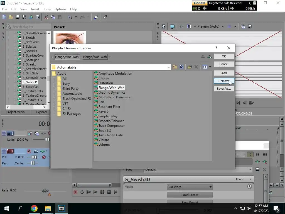Select first Flange/Wah-Wah in plug-in chain

(x=67, y=57)
